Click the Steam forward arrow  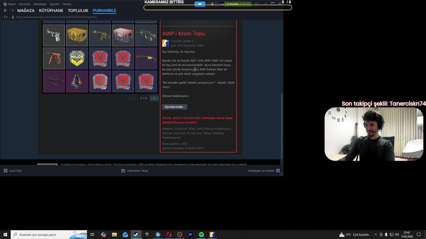[12, 11]
